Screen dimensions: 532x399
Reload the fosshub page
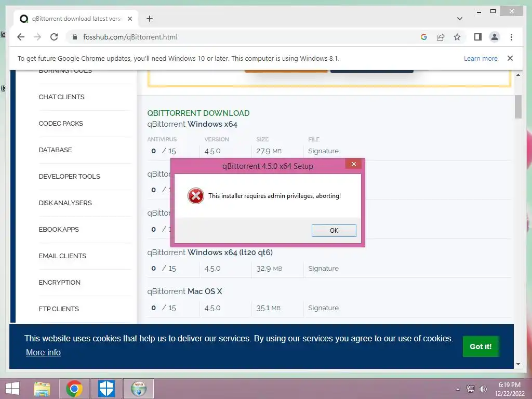[54, 37]
